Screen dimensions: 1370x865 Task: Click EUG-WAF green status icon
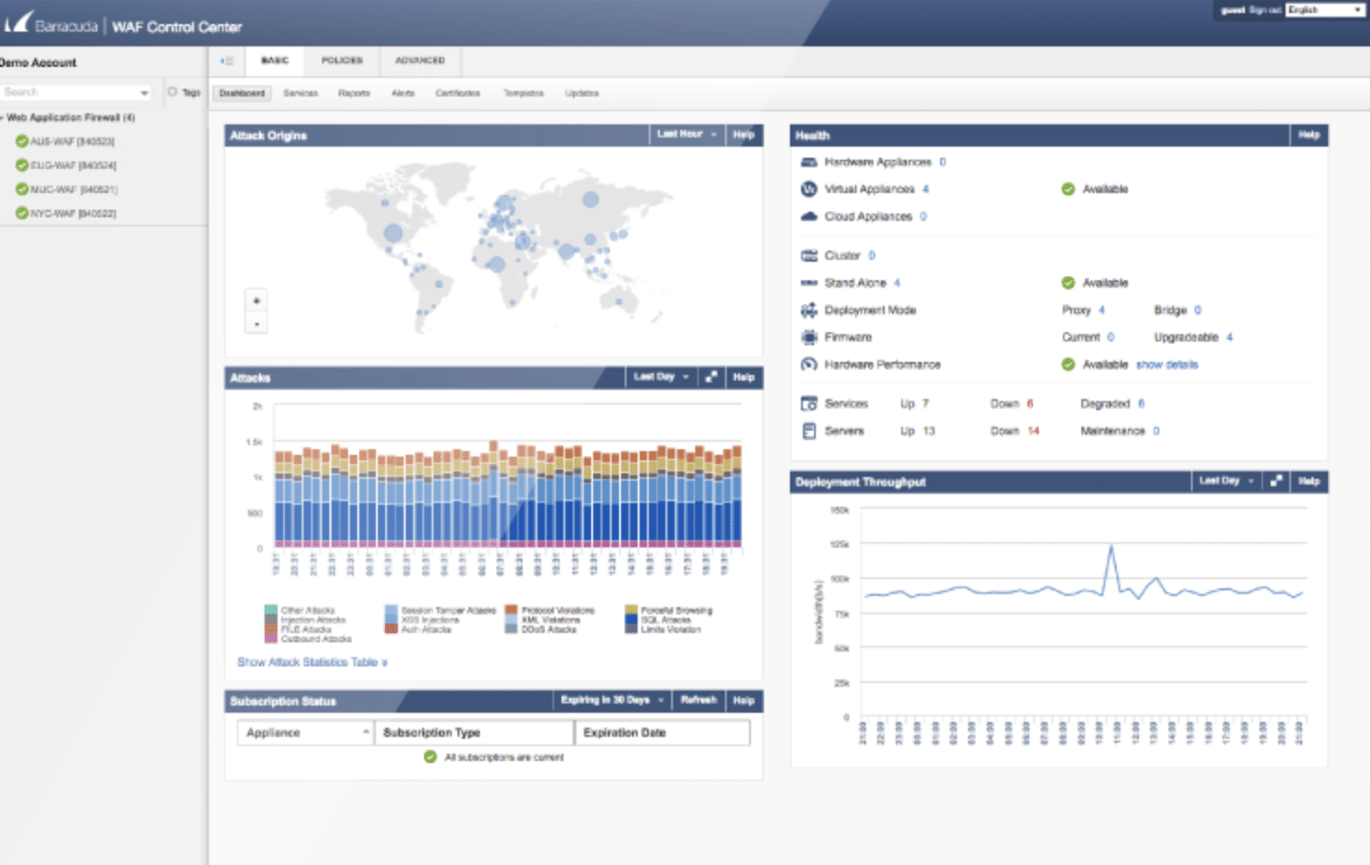[x=21, y=165]
